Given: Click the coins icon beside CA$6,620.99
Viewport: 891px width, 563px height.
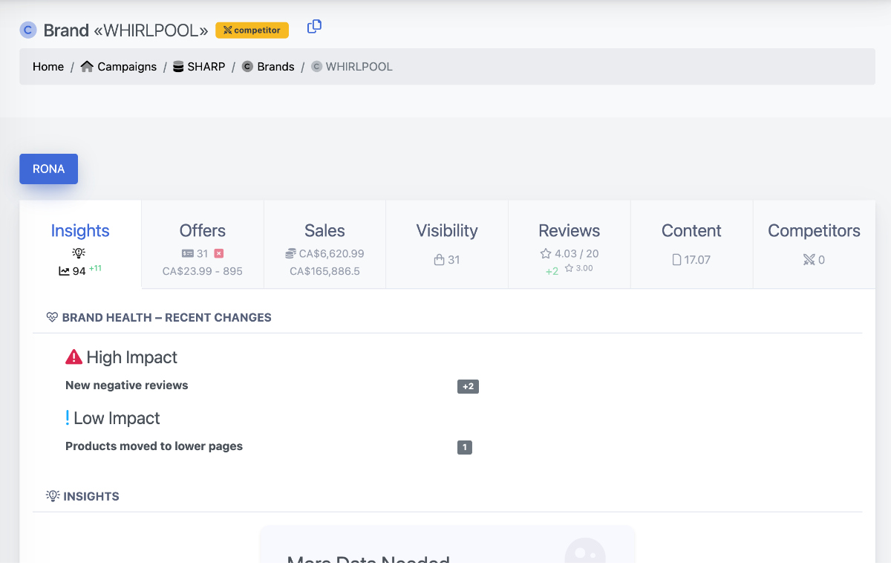Looking at the screenshot, I should click(x=290, y=254).
